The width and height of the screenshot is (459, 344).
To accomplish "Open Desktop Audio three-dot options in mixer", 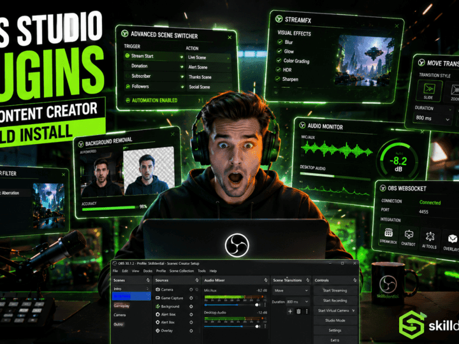I will [x=265, y=326].
